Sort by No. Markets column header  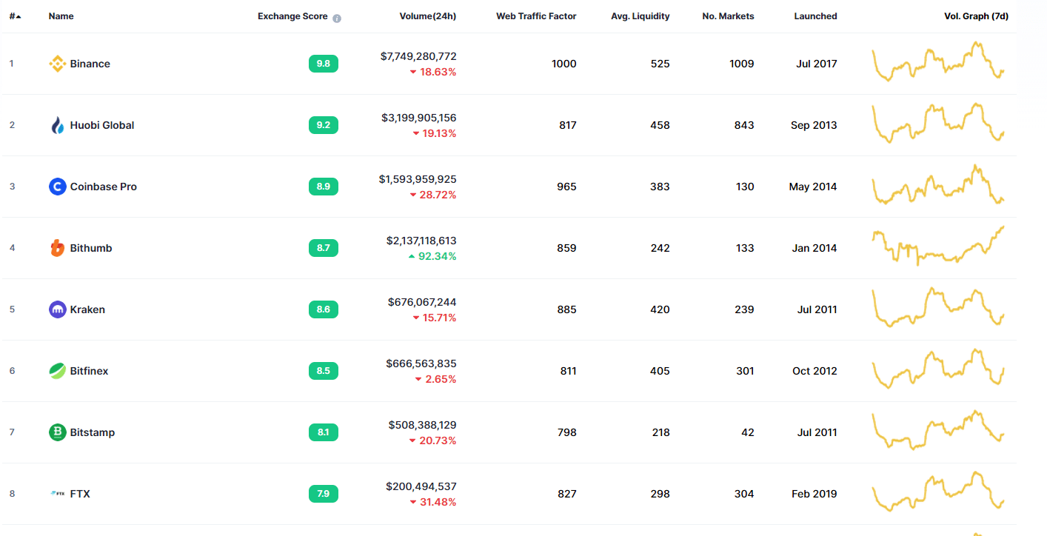click(728, 16)
